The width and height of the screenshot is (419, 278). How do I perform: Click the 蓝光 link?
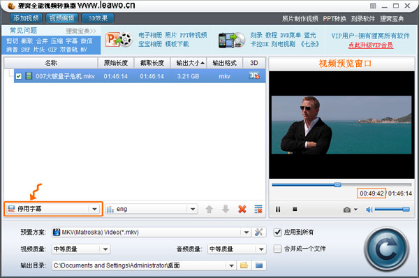[310, 35]
